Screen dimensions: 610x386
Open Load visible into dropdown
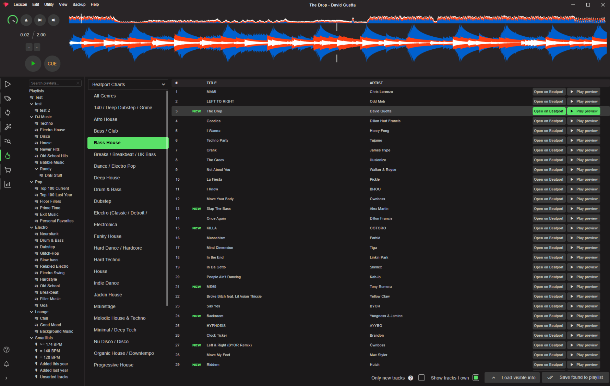click(513, 377)
